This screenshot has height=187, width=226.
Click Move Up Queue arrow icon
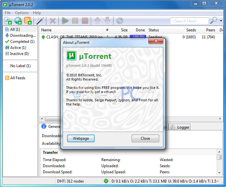97,21
